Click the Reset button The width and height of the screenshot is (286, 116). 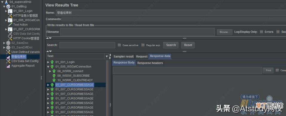[x=188, y=45]
